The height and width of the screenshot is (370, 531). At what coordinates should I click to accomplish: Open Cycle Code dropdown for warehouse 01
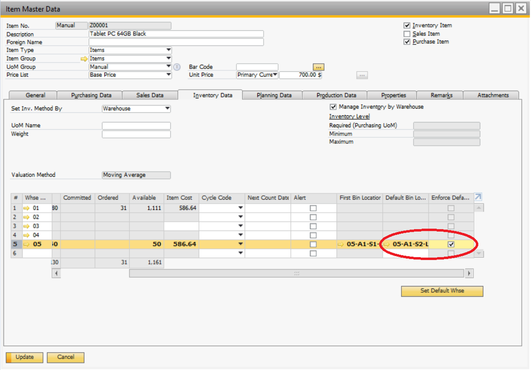pyautogui.click(x=240, y=208)
